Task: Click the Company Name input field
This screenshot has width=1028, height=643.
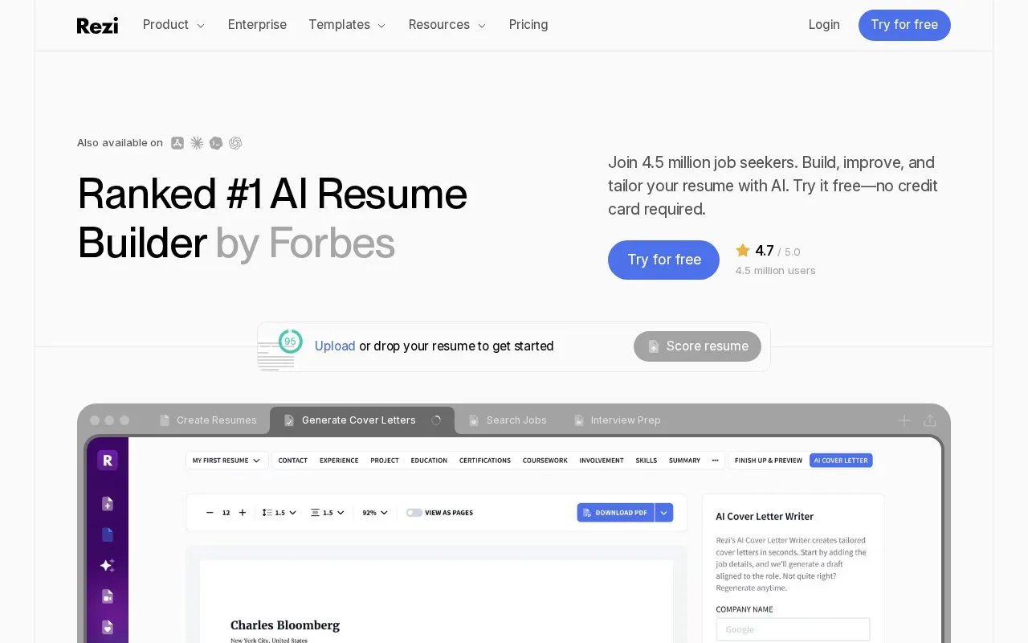Action: click(x=793, y=629)
